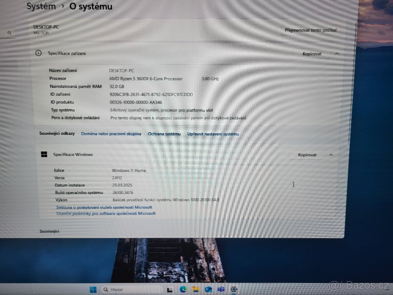Open Upřesnit nastavení systému link
Image resolution: width=393 pixels, height=295 pixels.
pyautogui.click(x=213, y=134)
